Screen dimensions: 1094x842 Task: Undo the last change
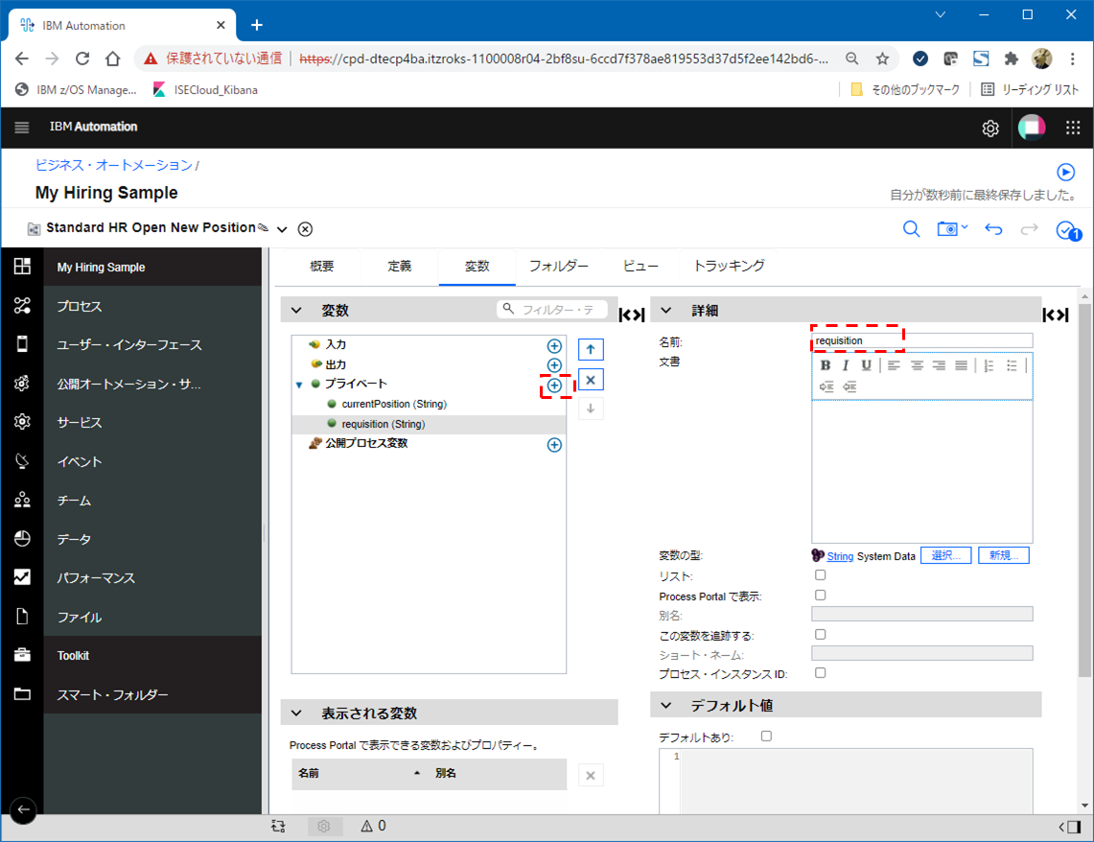[x=993, y=229]
